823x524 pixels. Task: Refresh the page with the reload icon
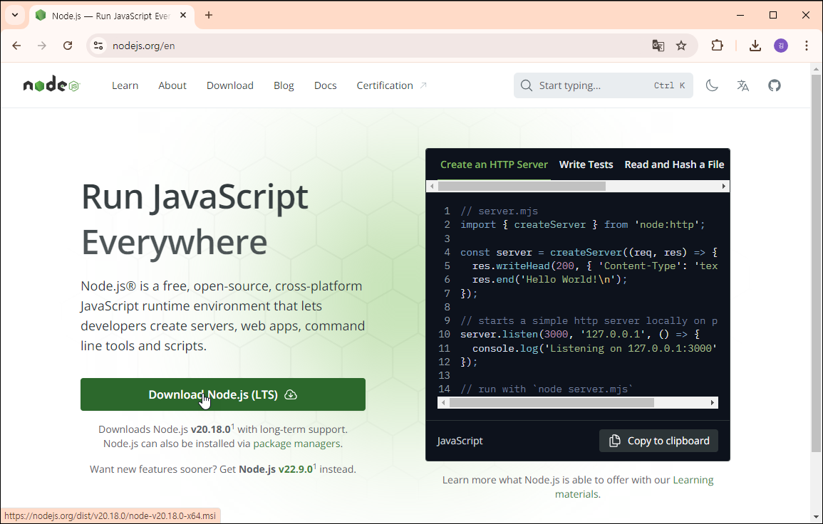68,45
